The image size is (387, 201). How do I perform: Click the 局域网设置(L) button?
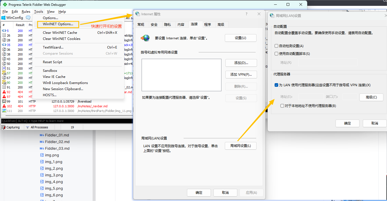coord(240,146)
